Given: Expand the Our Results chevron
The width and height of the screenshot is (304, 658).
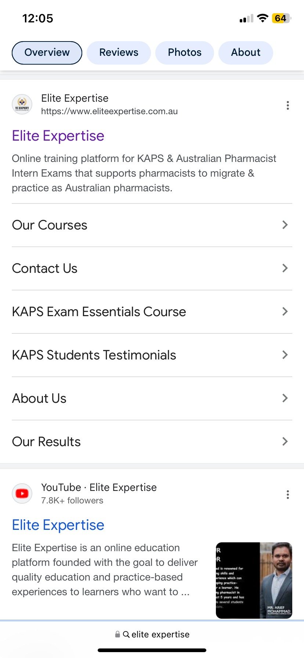Looking at the screenshot, I should coord(285,441).
